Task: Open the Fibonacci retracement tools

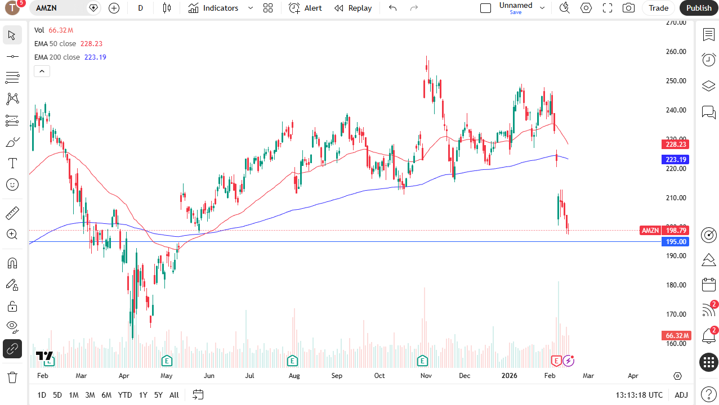Action: [12, 78]
